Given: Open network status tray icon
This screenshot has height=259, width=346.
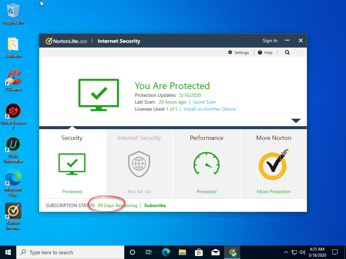Looking at the screenshot, I should [294, 252].
